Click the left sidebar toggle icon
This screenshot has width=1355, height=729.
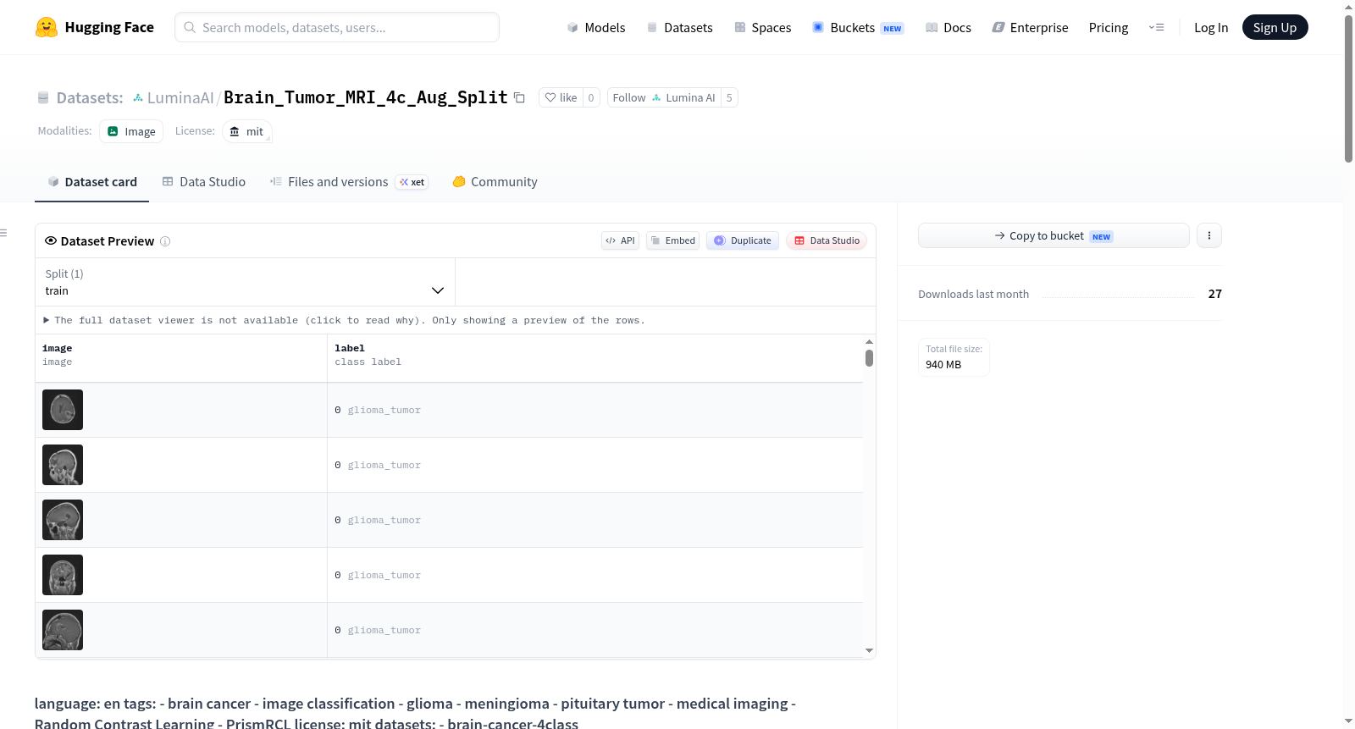pyautogui.click(x=3, y=233)
